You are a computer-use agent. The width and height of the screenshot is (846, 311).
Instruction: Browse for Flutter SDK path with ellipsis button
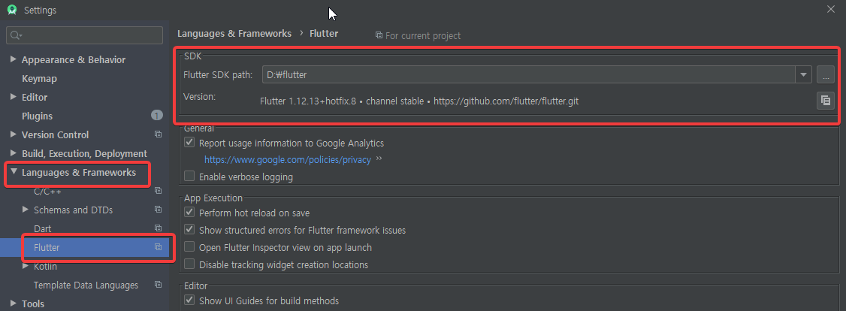point(826,75)
